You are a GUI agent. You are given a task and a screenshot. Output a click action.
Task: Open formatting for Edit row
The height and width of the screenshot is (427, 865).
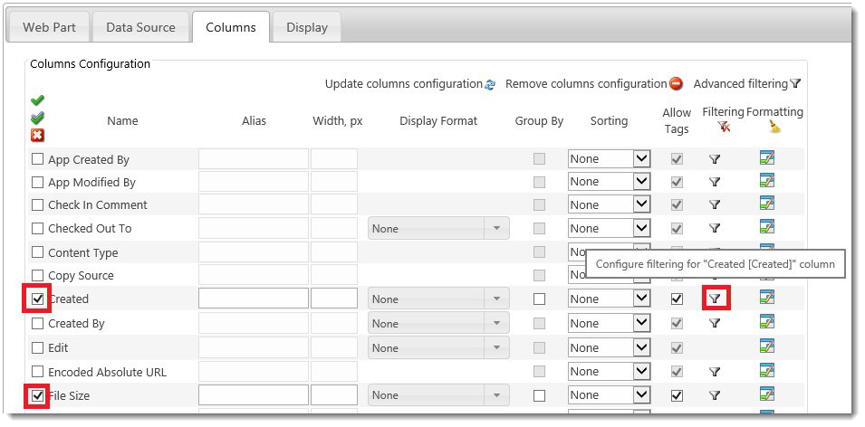(767, 346)
